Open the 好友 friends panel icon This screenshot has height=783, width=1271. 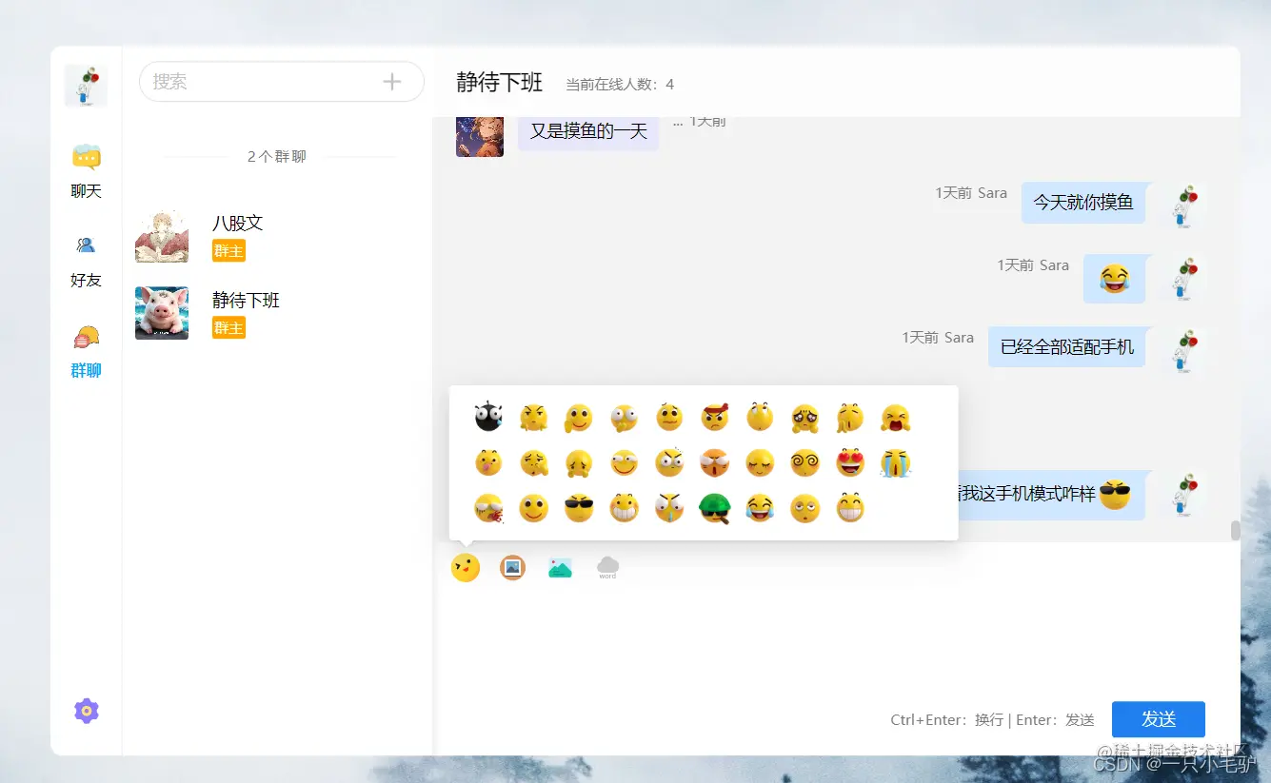(86, 259)
